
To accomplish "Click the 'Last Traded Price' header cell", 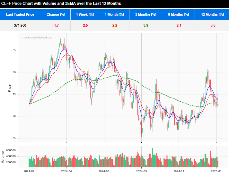I will (x=20, y=14).
